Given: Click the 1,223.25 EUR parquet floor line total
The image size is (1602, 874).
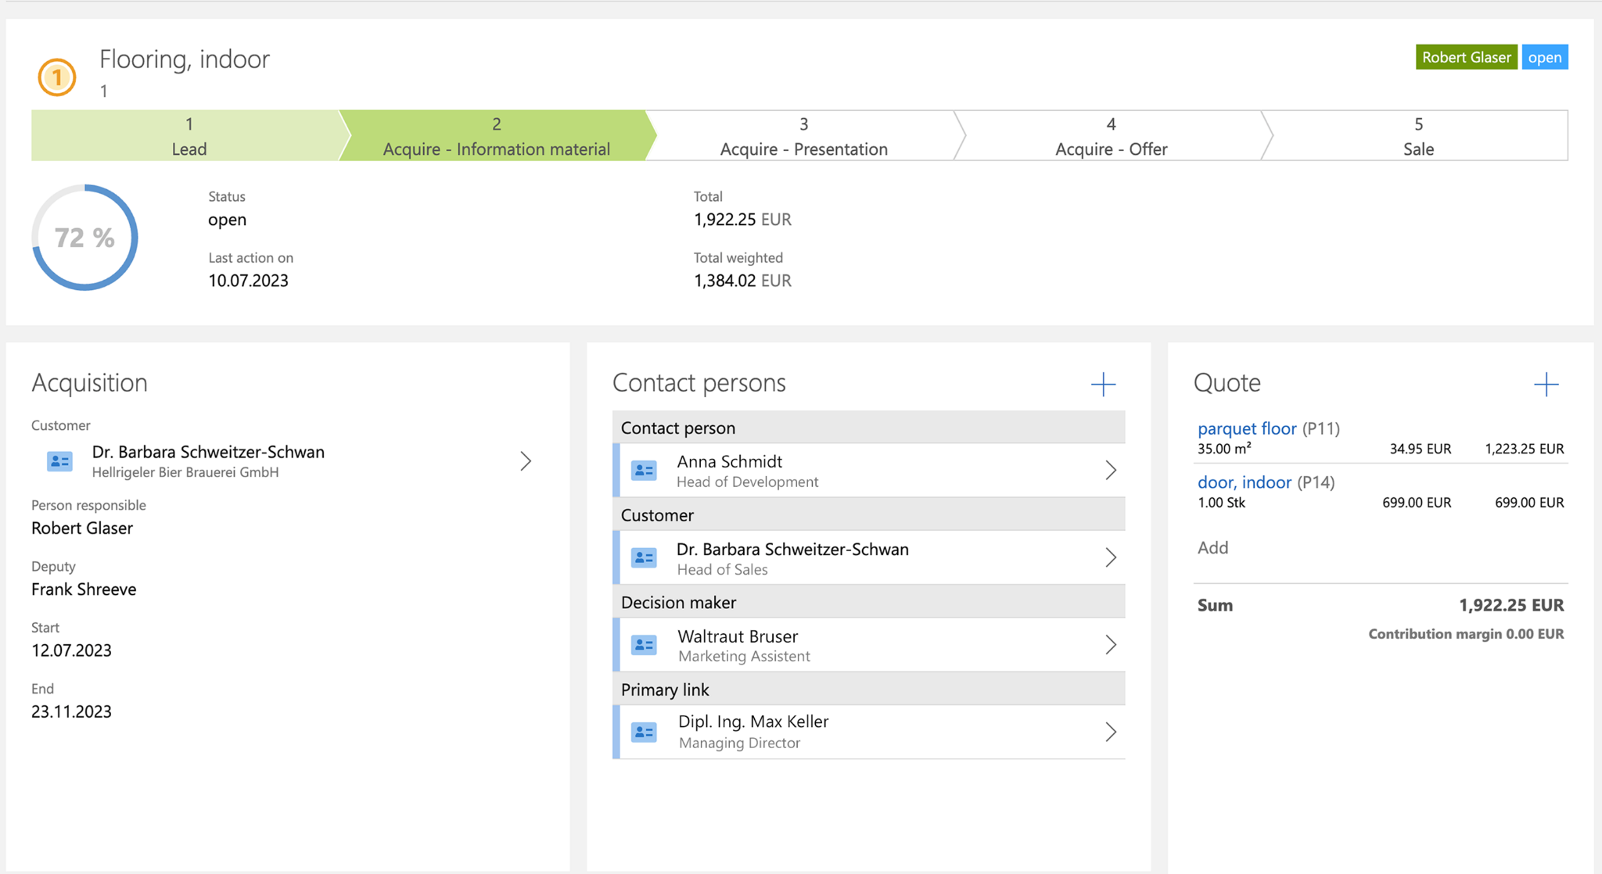Looking at the screenshot, I should [x=1524, y=449].
